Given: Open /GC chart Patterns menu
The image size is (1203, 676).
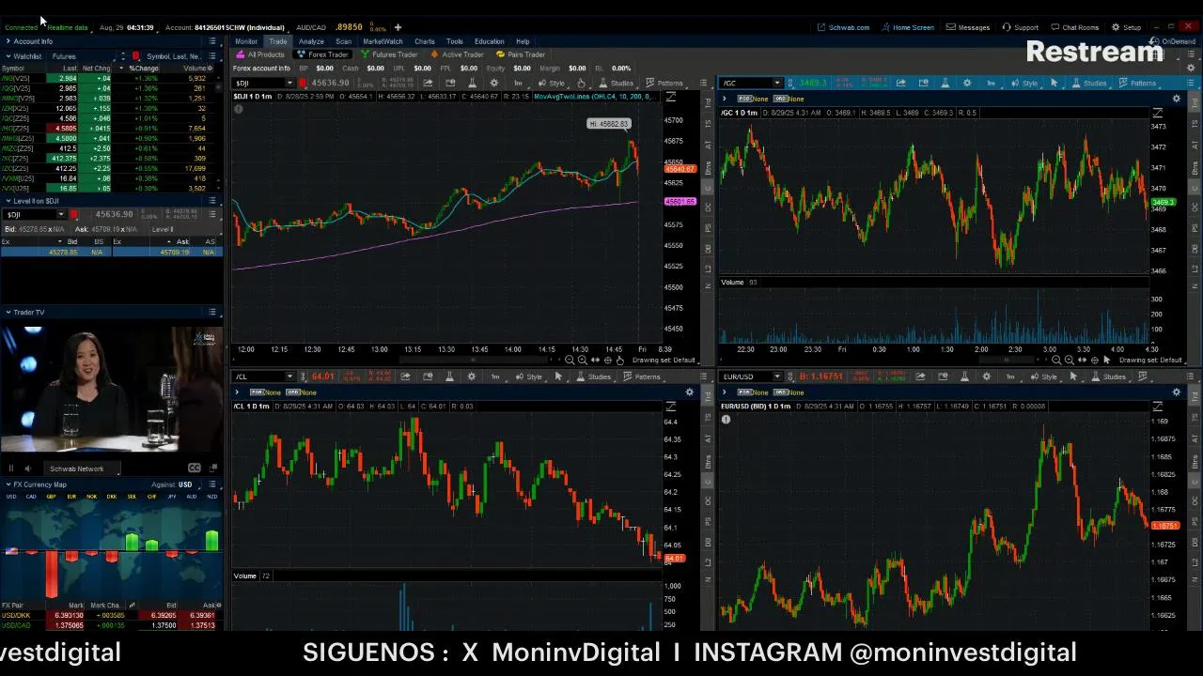Looking at the screenshot, I should coord(1137,83).
